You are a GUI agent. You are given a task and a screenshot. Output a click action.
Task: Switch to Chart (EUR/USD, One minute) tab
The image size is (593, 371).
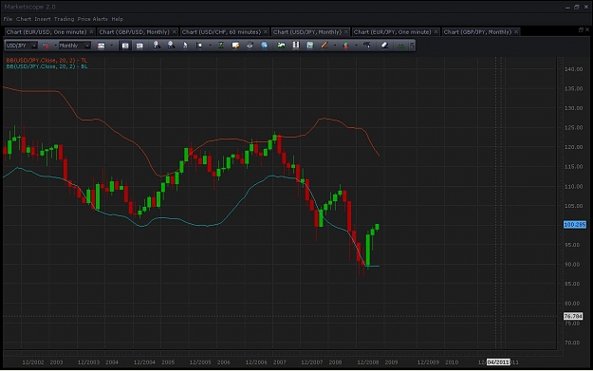pos(46,31)
